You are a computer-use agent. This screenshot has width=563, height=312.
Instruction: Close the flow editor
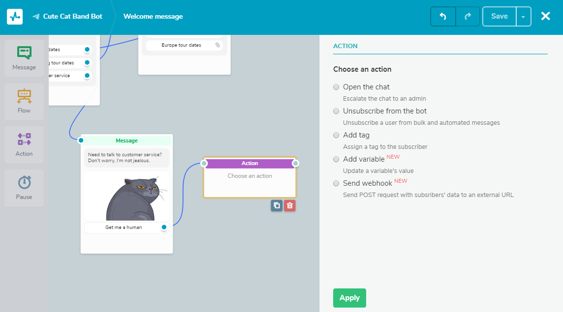(x=545, y=16)
